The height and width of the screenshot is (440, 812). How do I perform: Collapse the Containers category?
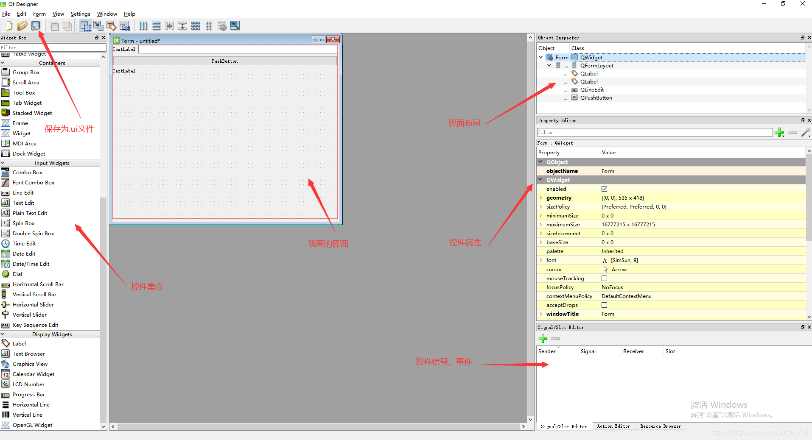3,63
